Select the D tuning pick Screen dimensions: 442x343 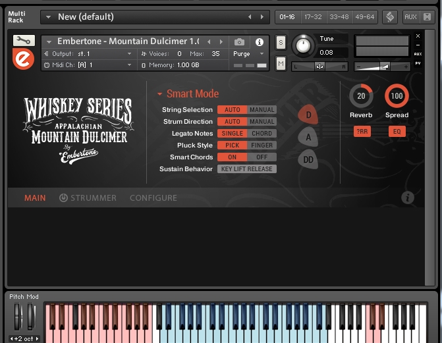(x=308, y=115)
